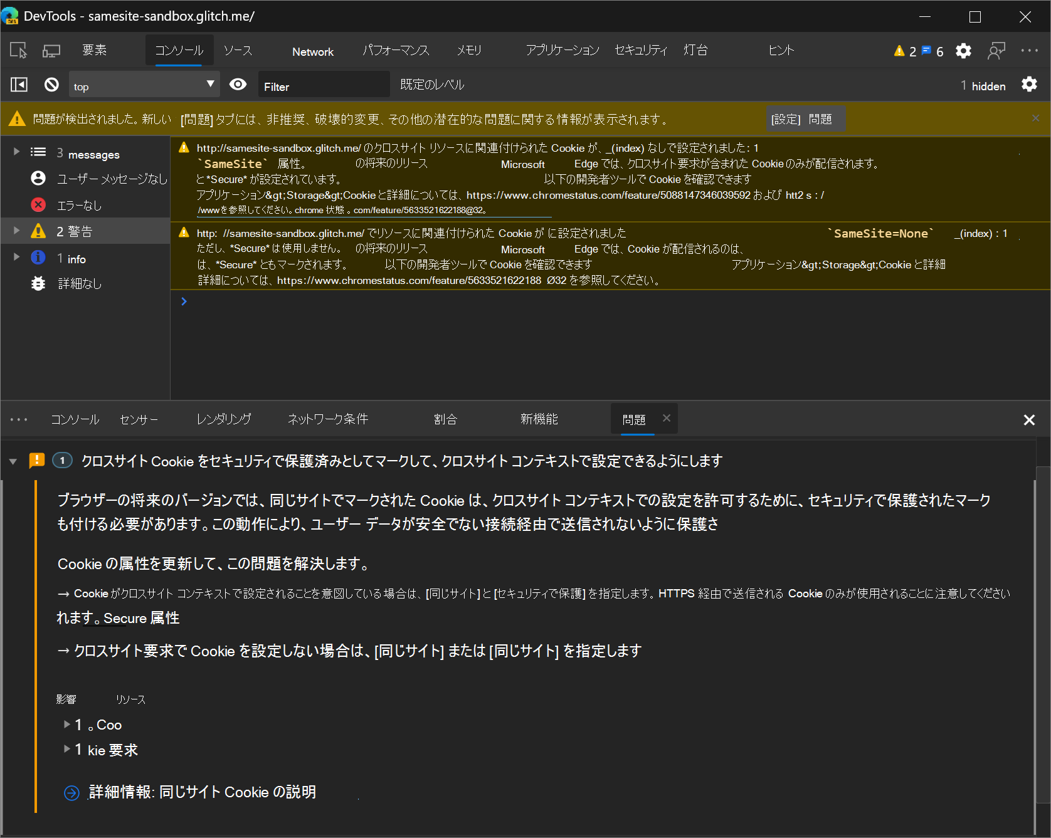Click the 1 hidden messages label
Image resolution: width=1051 pixels, height=838 pixels.
pyautogui.click(x=983, y=86)
